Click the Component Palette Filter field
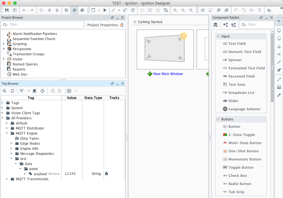The height and width of the screenshot is (198, 283). (x=257, y=25)
